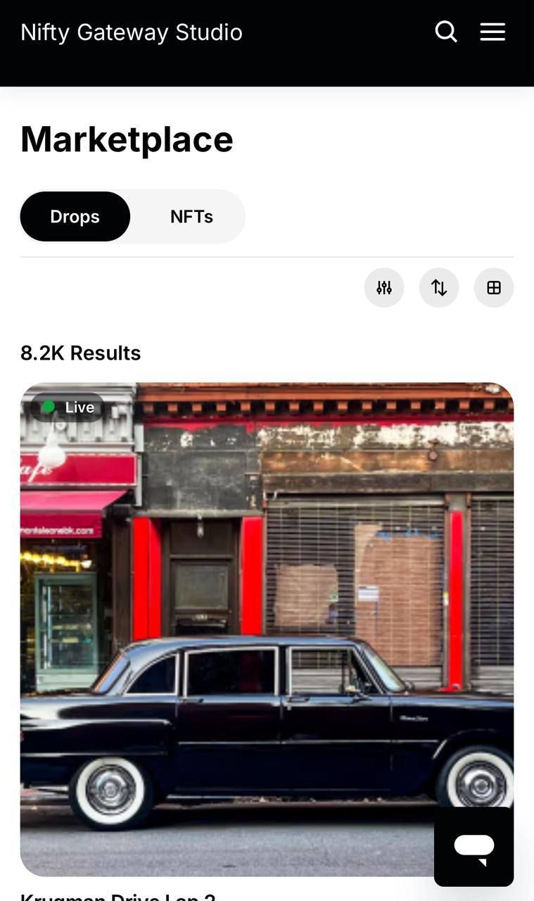Screen dimensions: 534x901
Task: Open the sort arrows icon
Action: coord(439,287)
